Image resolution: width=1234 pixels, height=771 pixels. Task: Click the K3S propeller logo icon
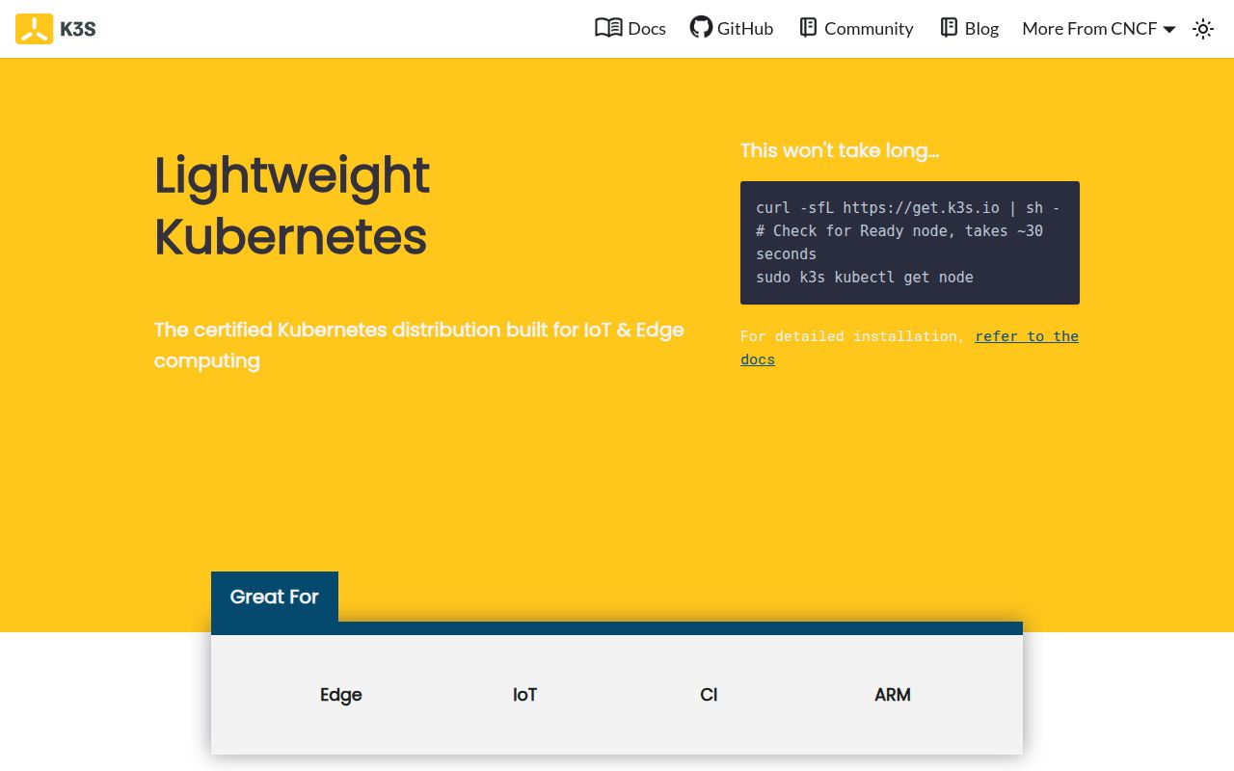pos(35,29)
